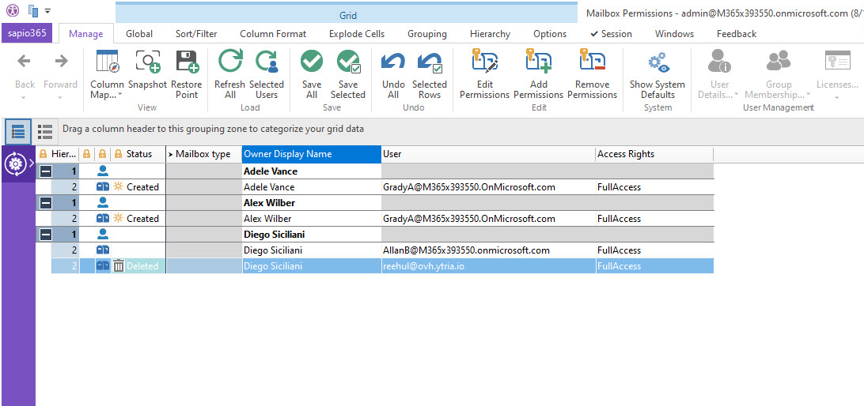Click the sapio365 button
Image resolution: width=864 pixels, height=406 pixels.
click(28, 34)
